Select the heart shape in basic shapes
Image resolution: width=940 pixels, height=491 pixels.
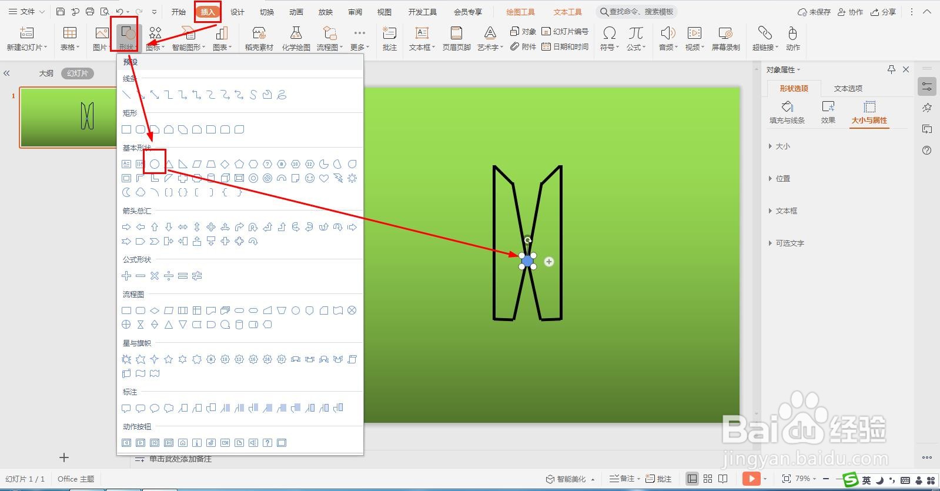pos(324,178)
